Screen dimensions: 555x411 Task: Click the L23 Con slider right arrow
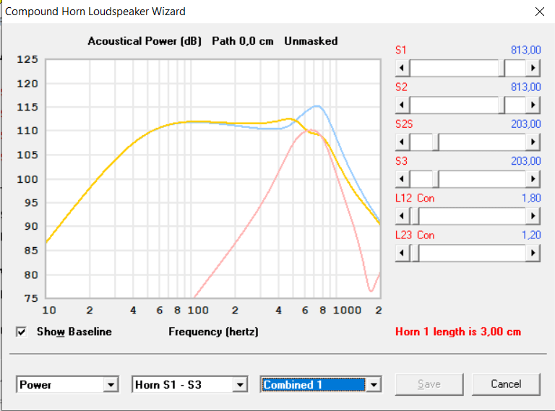click(533, 254)
